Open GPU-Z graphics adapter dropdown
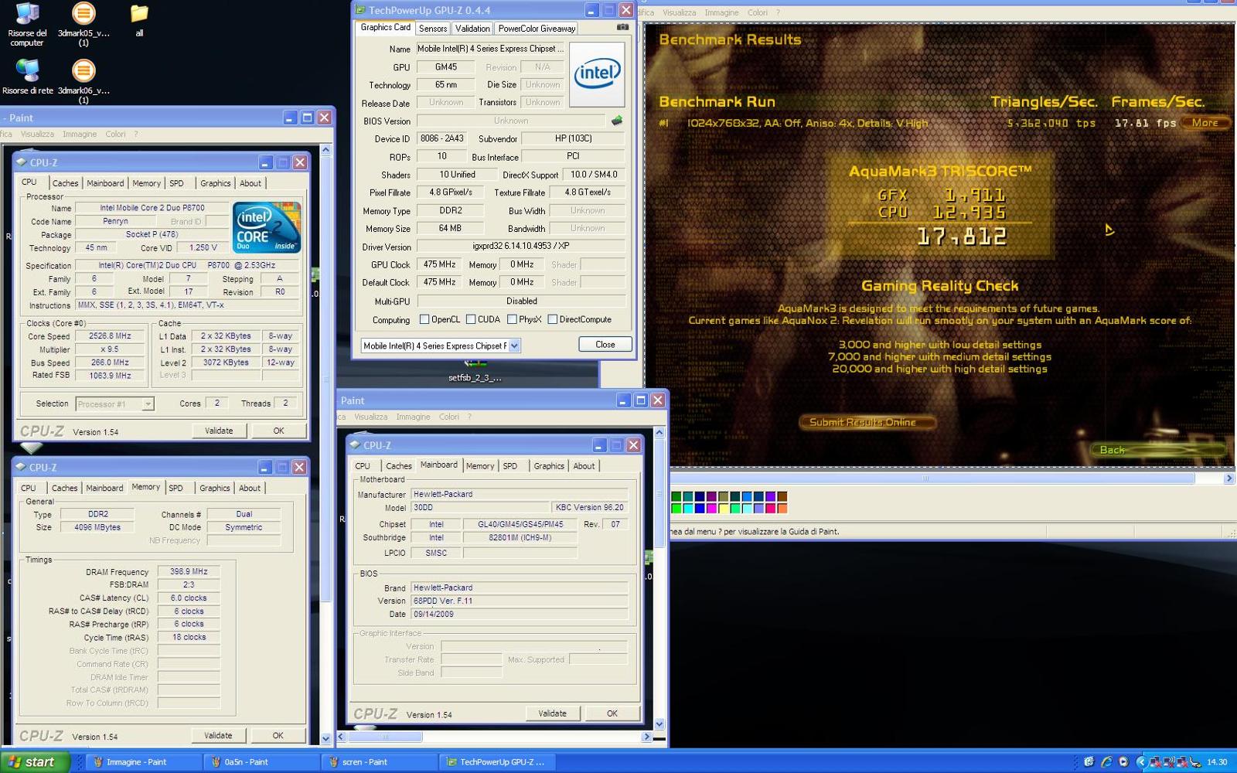This screenshot has width=1237, height=773. coord(514,346)
